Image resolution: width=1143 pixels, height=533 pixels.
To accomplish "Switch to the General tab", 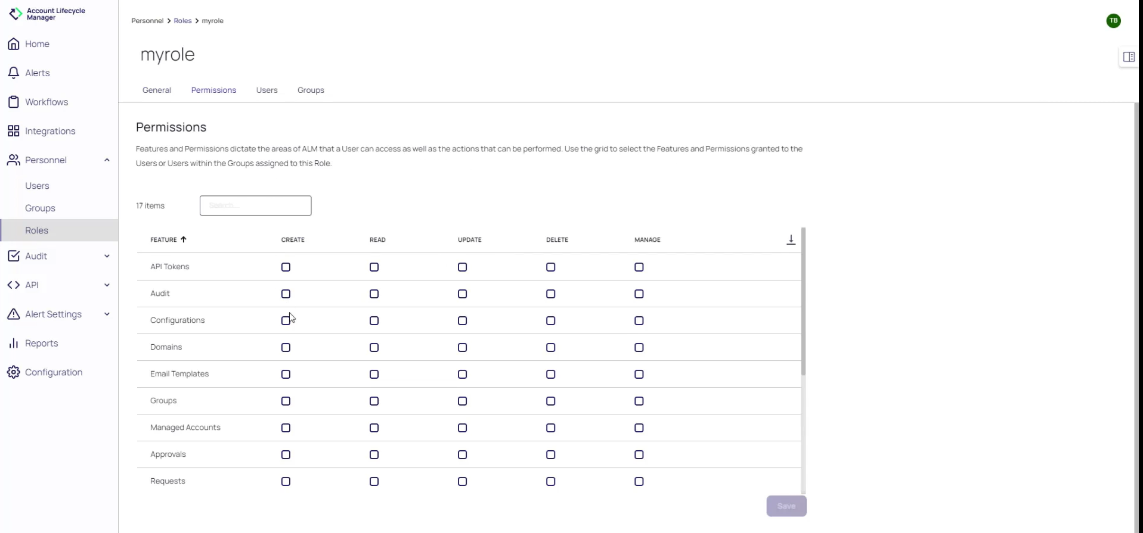I will click(156, 91).
